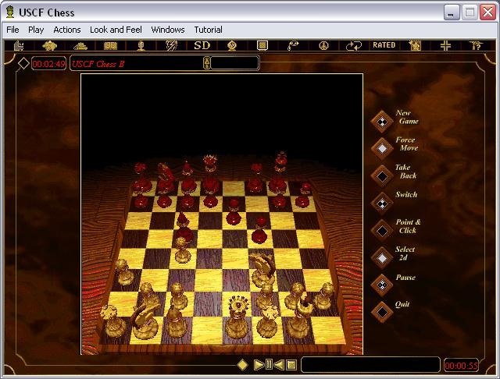Click the peace symbol toolbar icon
The width and height of the screenshot is (500, 379).
(x=323, y=45)
